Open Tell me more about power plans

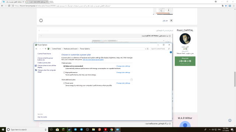click(93, 59)
